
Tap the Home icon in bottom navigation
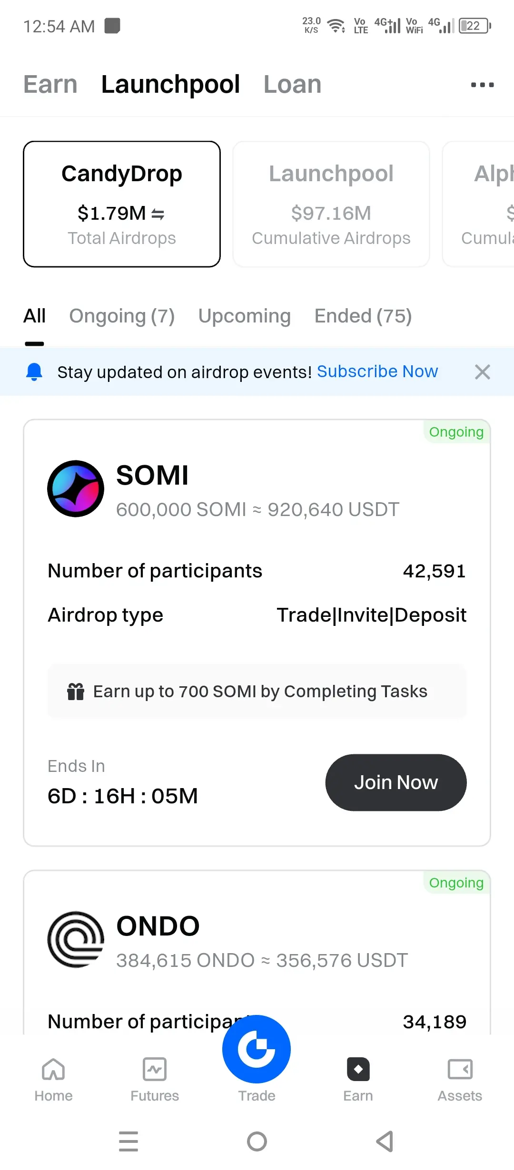pos(53,1070)
